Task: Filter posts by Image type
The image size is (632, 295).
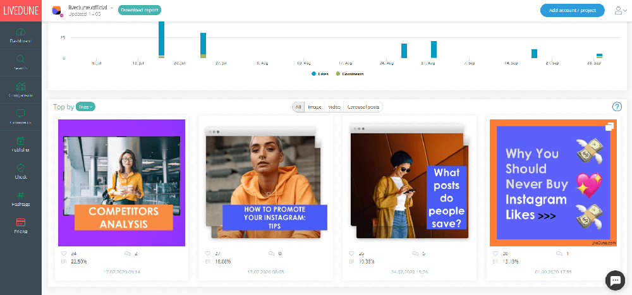Action: click(x=314, y=107)
